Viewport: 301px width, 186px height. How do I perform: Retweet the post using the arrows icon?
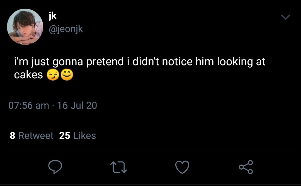[119, 167]
